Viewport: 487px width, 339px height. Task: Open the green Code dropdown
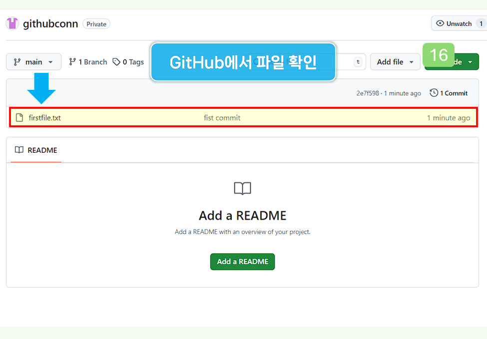tap(464, 61)
